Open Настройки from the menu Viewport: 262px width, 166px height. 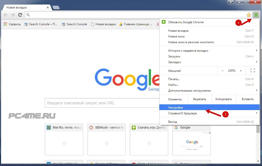tap(209, 107)
